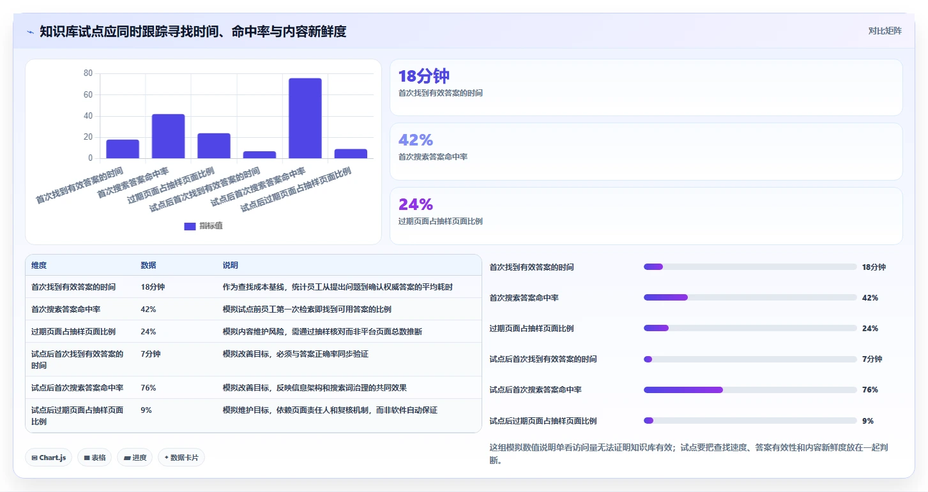
Task: Click the chart bar with value 42
Action: tap(169, 136)
